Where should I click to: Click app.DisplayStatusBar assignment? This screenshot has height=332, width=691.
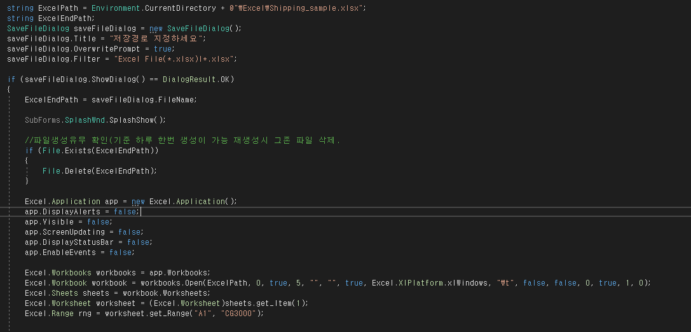pos(88,242)
